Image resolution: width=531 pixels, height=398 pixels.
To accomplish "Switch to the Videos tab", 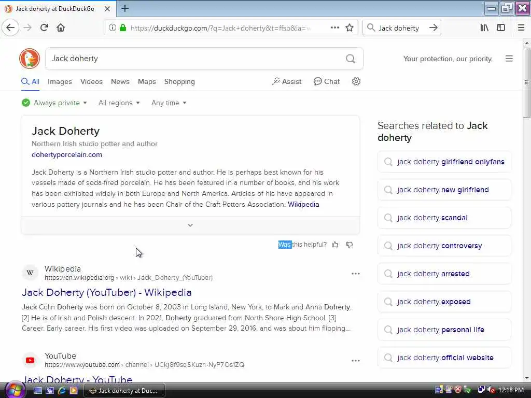I will [x=91, y=81].
